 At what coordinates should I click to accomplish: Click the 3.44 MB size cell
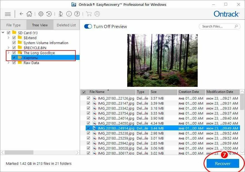[157, 128]
